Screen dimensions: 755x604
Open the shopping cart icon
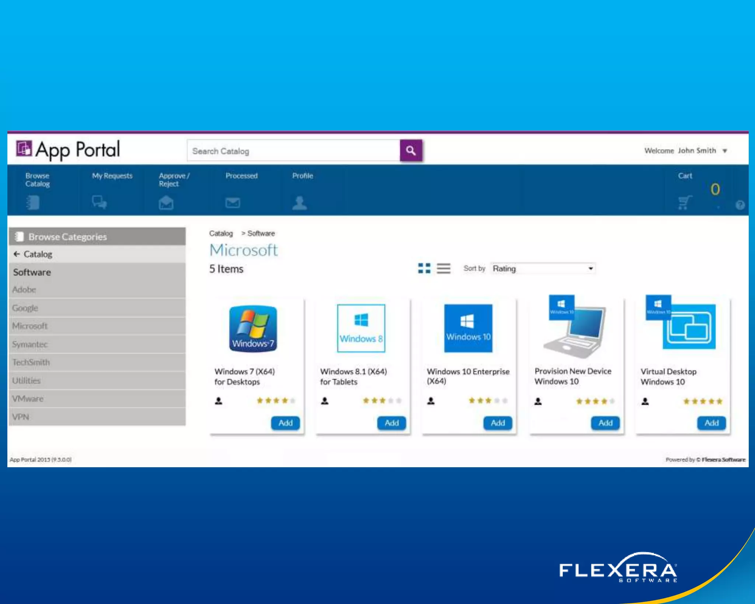[x=685, y=202]
